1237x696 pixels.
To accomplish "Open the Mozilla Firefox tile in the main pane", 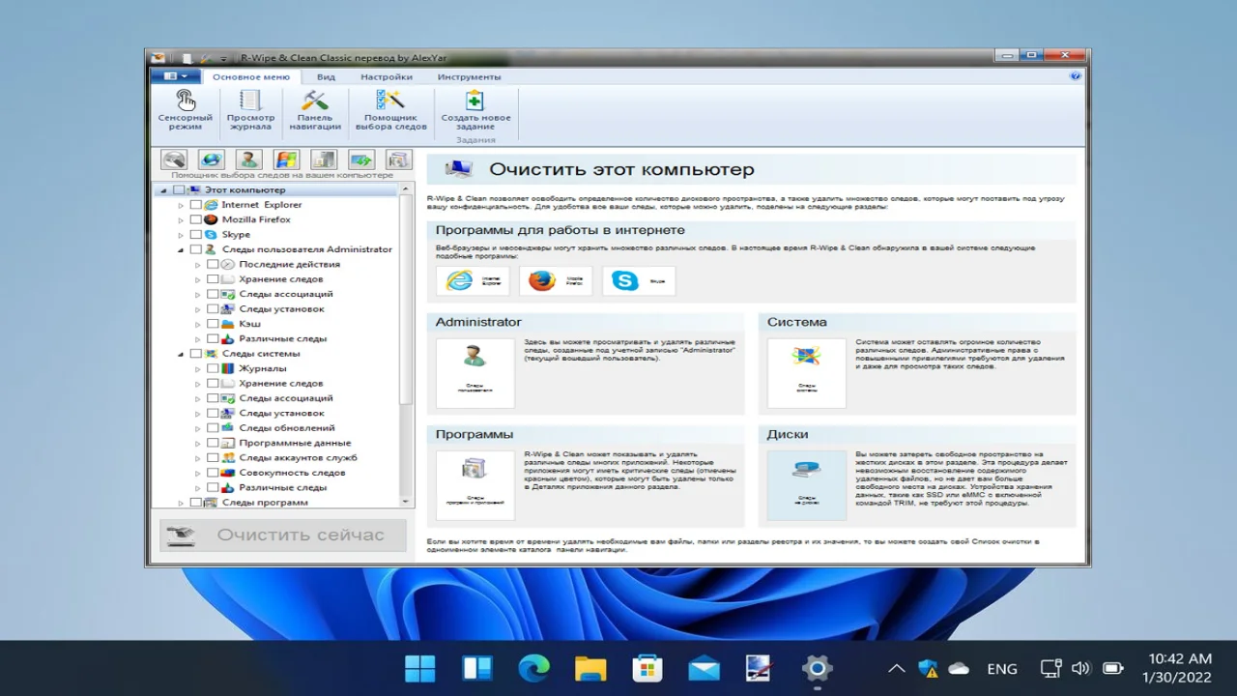I will click(556, 280).
